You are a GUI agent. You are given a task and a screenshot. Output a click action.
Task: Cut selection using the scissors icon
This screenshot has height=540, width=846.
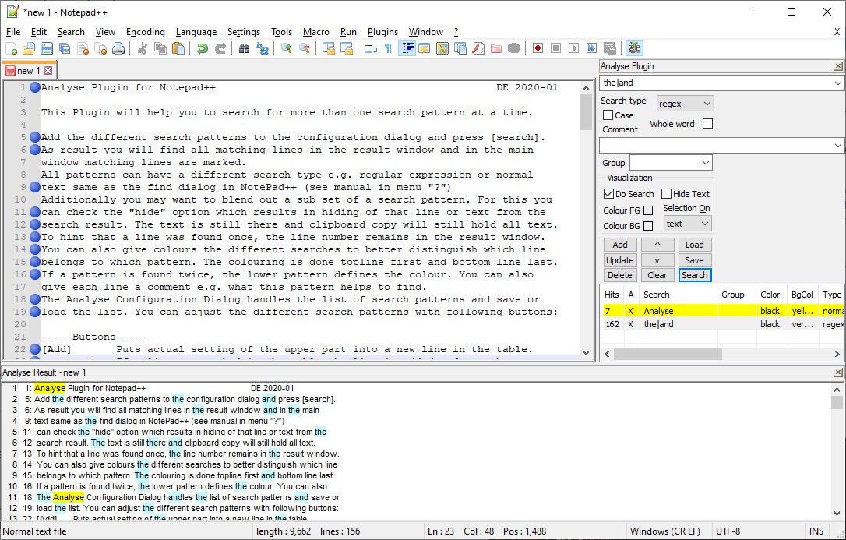coord(143,48)
